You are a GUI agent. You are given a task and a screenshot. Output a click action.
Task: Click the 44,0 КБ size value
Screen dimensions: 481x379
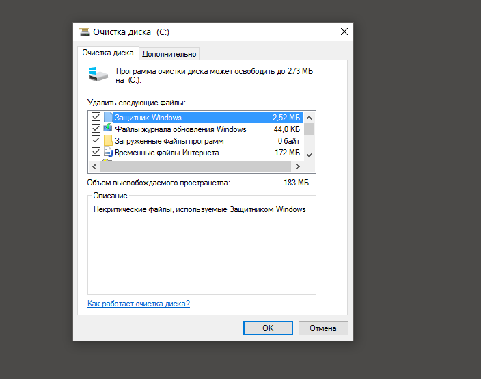click(x=287, y=129)
